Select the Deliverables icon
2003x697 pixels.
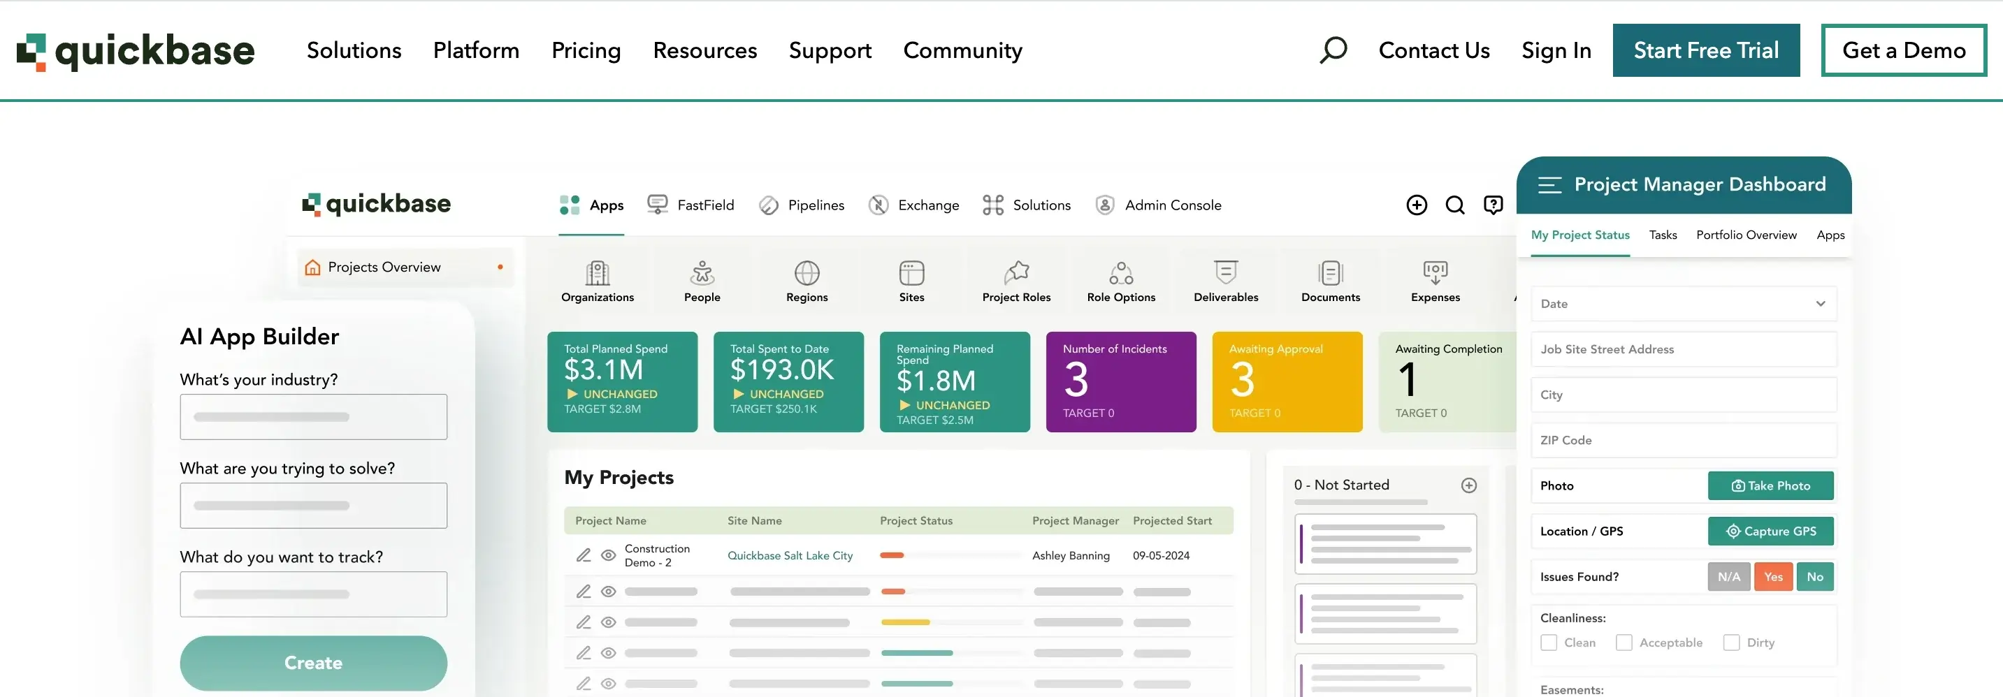(1225, 273)
